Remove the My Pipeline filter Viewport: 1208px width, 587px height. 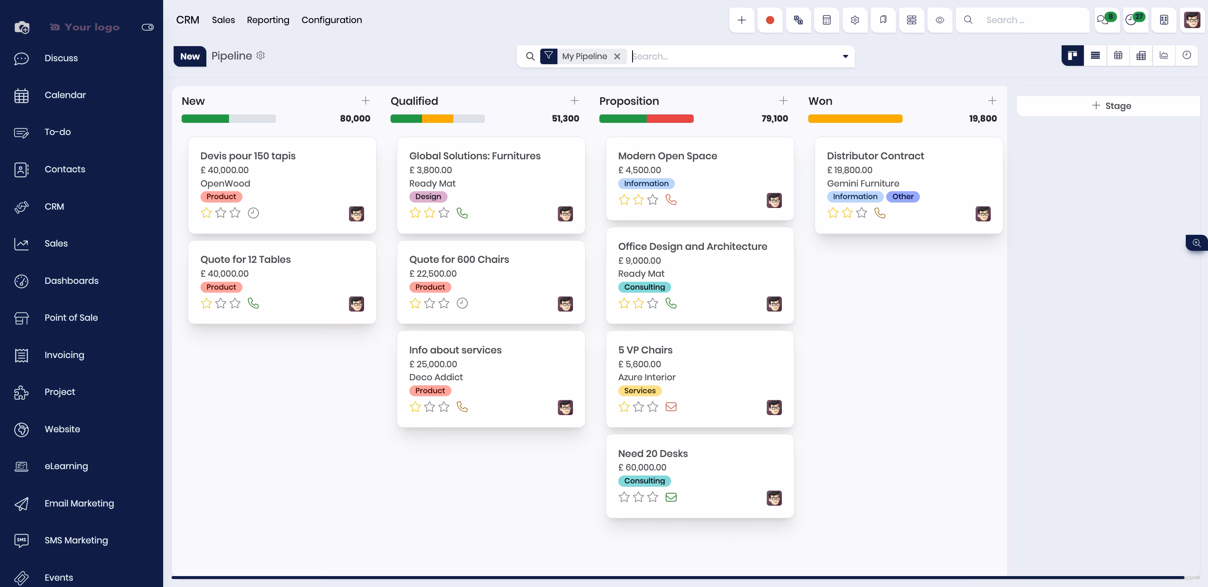pos(617,56)
